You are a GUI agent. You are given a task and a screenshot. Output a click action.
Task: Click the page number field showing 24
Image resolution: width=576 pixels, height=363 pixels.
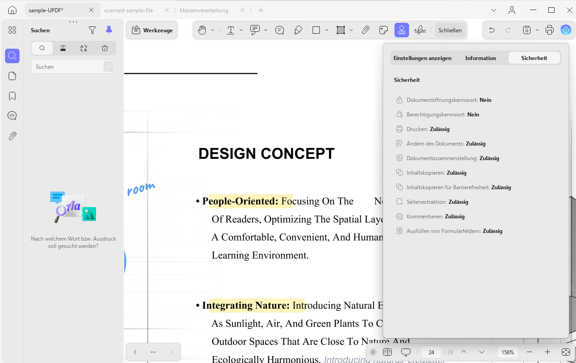[431, 352]
